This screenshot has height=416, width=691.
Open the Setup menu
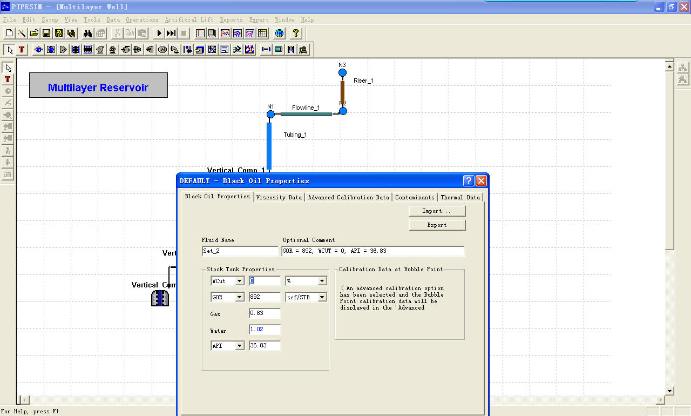[50, 19]
